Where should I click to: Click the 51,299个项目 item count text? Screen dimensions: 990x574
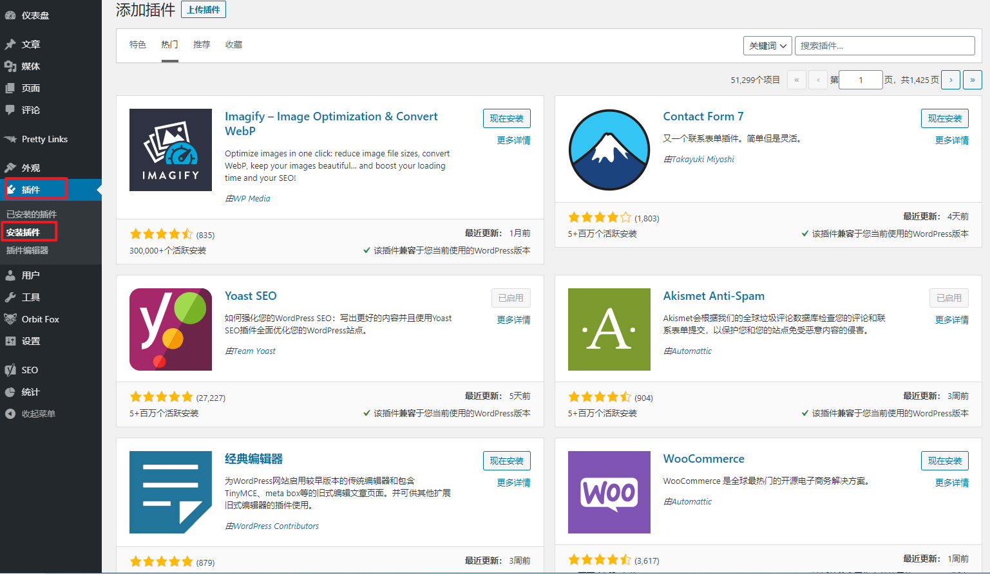click(755, 80)
